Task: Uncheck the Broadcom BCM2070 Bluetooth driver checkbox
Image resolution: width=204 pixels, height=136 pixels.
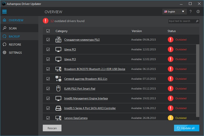Action: [48, 69]
